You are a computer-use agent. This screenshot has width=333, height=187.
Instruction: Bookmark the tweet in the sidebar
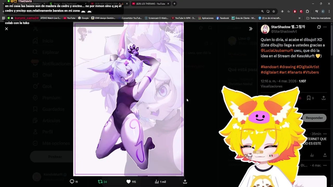point(309,98)
